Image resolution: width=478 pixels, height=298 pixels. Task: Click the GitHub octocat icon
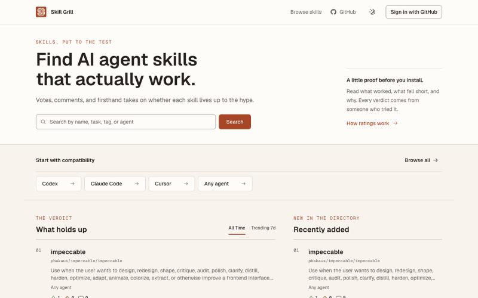click(x=333, y=12)
